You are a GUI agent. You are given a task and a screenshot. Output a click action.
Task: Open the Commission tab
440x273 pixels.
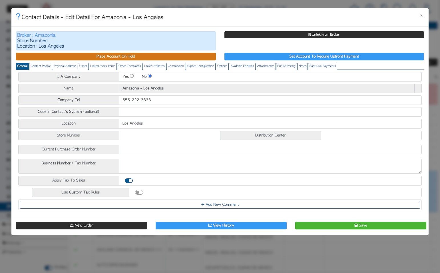click(176, 66)
